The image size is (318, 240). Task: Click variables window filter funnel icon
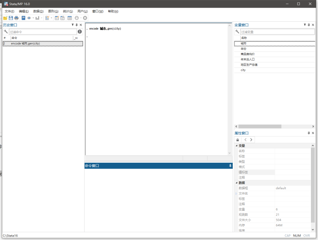305,25
